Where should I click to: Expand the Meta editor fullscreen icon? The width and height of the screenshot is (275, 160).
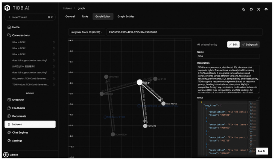[x=258, y=98]
